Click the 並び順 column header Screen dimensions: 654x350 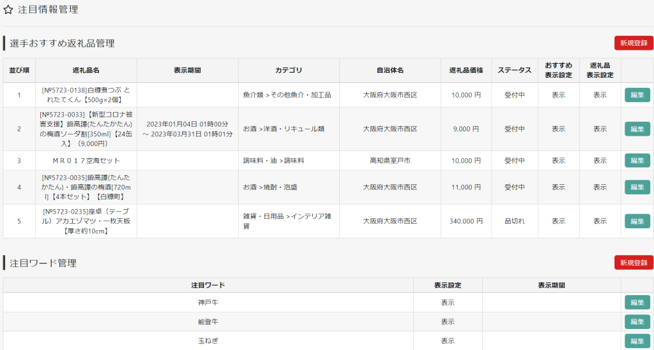coord(19,70)
